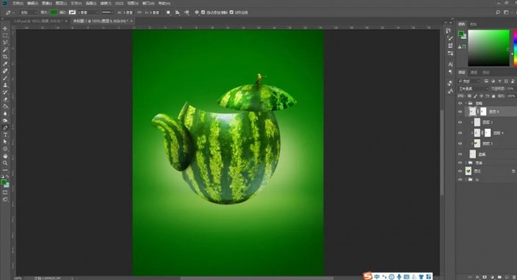The height and width of the screenshot is (280, 517).
Task: Click the foreground color in toolbar
Action: click(x=4, y=183)
